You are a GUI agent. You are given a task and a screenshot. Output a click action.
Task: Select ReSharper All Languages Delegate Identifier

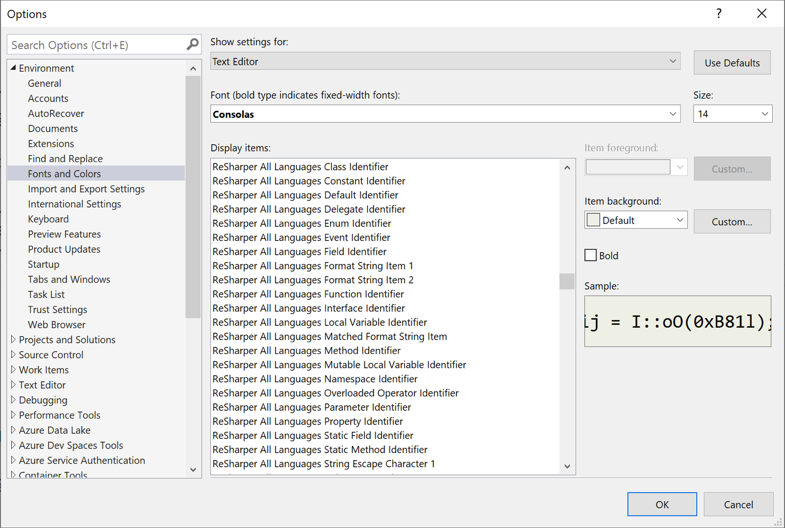click(x=309, y=209)
